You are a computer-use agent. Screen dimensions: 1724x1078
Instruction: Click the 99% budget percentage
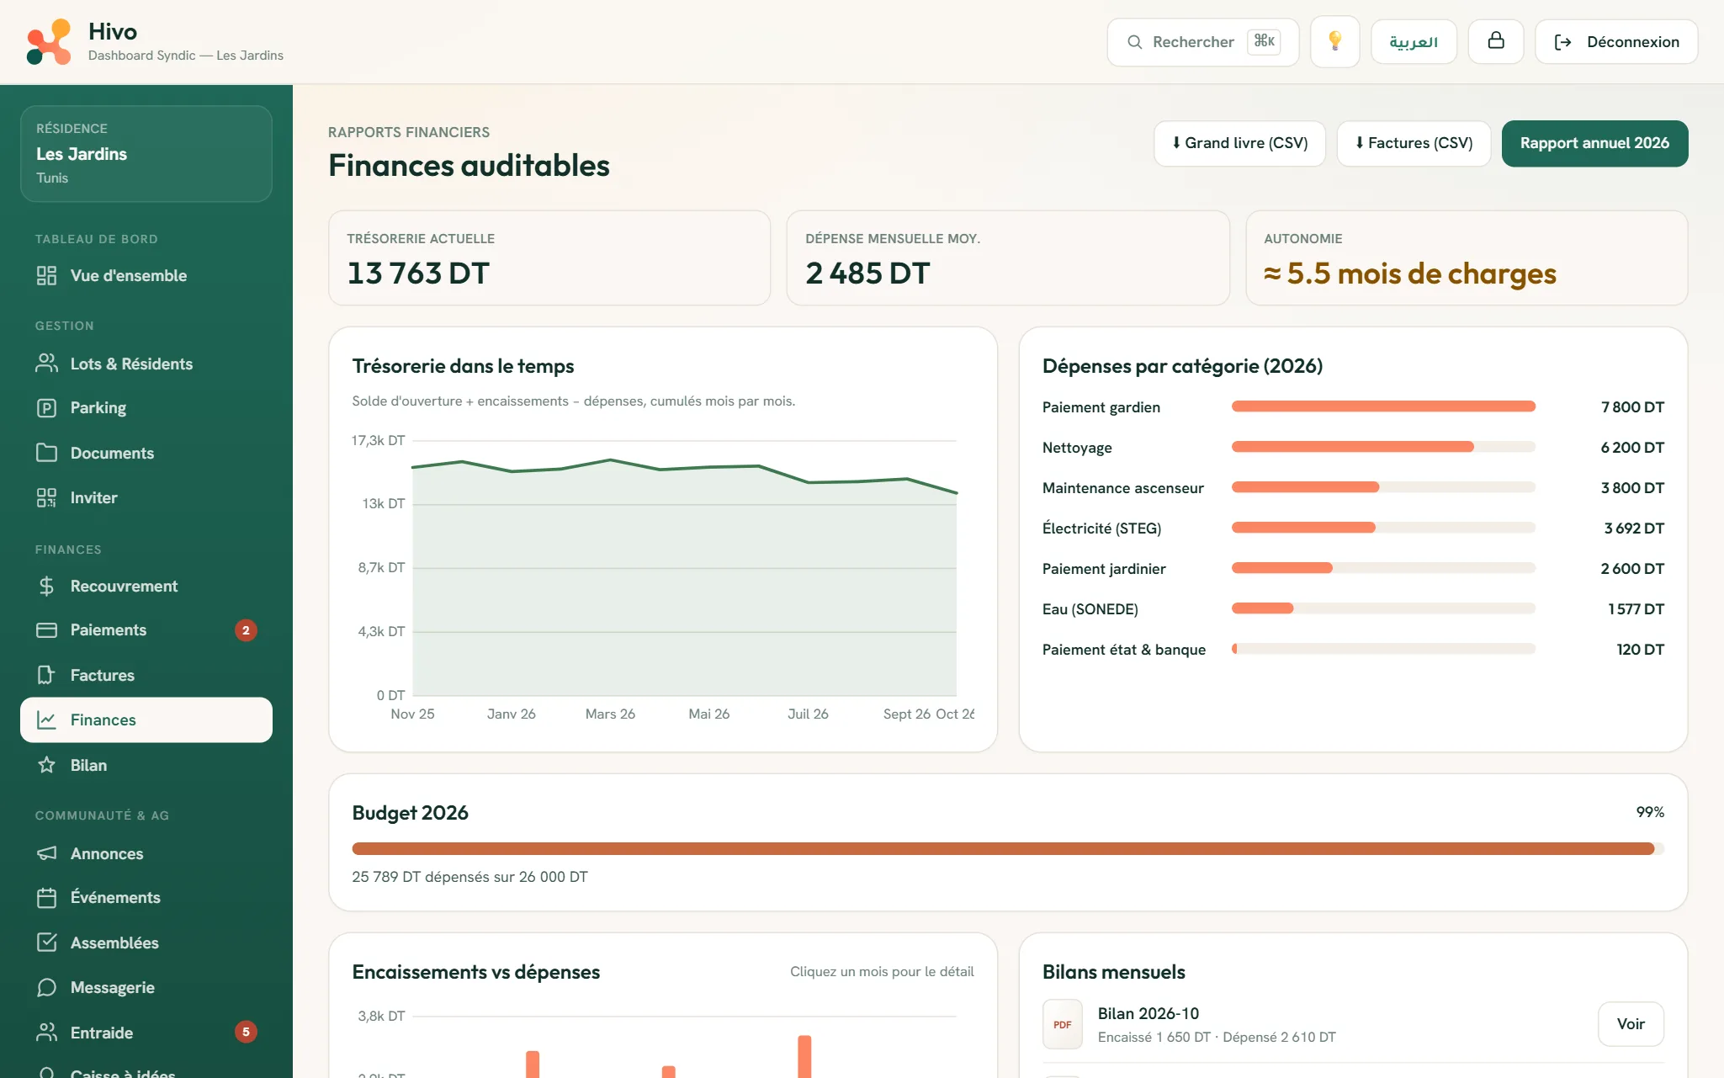[x=1650, y=812]
